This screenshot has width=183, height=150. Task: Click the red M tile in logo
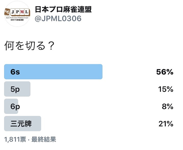coord(22,12)
